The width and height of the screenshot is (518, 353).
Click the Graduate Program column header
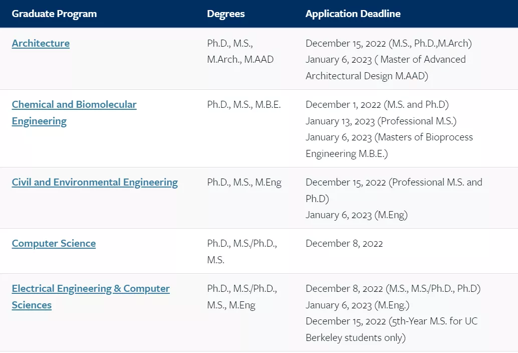[54, 14]
